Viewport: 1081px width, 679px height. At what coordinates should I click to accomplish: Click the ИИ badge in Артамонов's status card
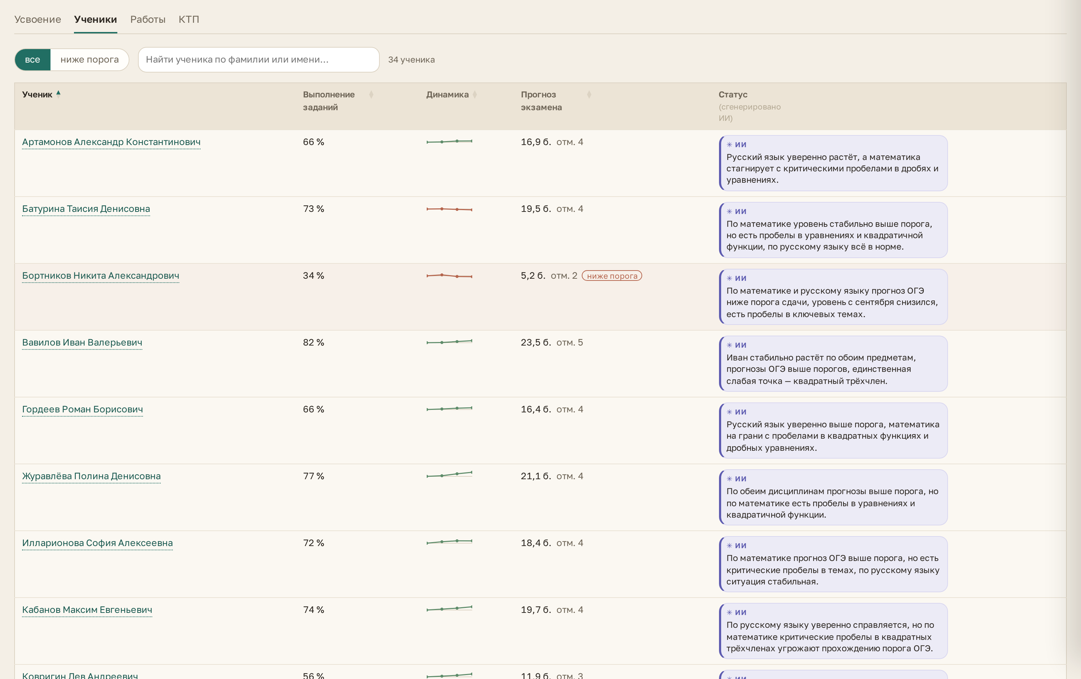736,144
